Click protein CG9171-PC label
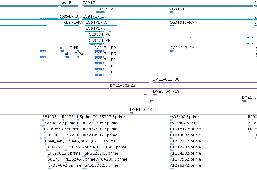This screenshot has width=257, height=170. tap(105, 66)
